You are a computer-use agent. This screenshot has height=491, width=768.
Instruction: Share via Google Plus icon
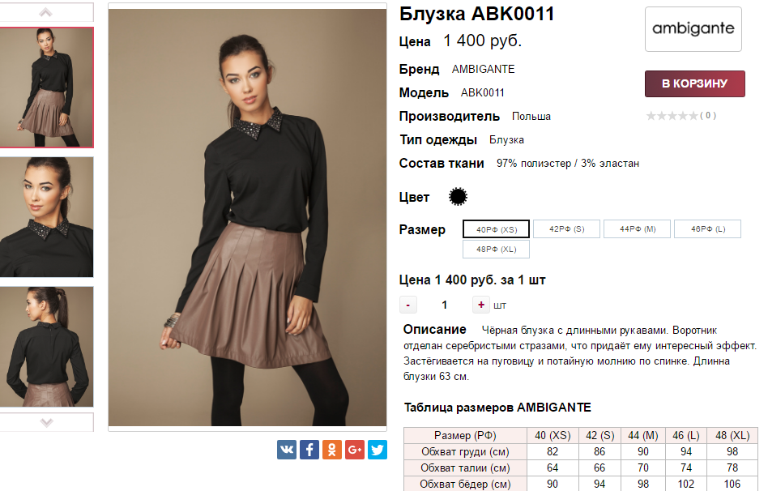point(355,450)
